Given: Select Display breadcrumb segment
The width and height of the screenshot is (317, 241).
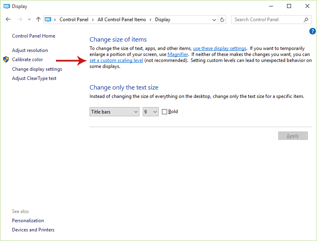Looking at the screenshot, I should (163, 20).
